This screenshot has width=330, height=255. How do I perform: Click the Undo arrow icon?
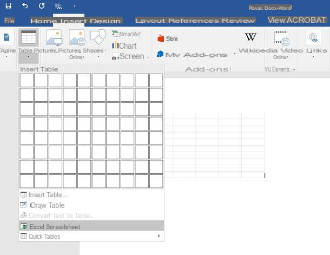click(25, 6)
